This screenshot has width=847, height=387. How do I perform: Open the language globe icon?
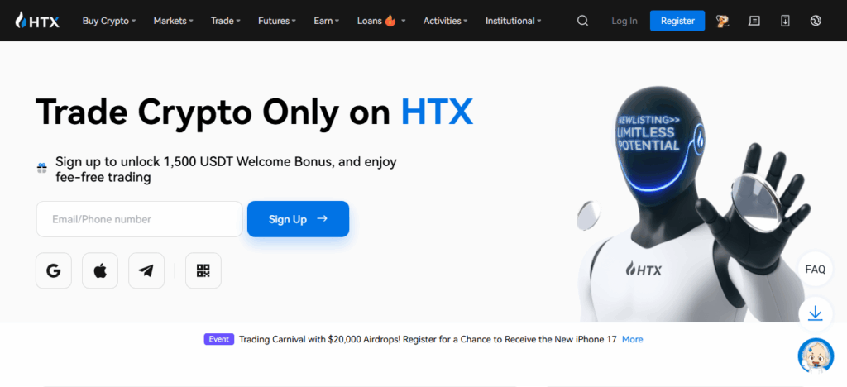(816, 21)
